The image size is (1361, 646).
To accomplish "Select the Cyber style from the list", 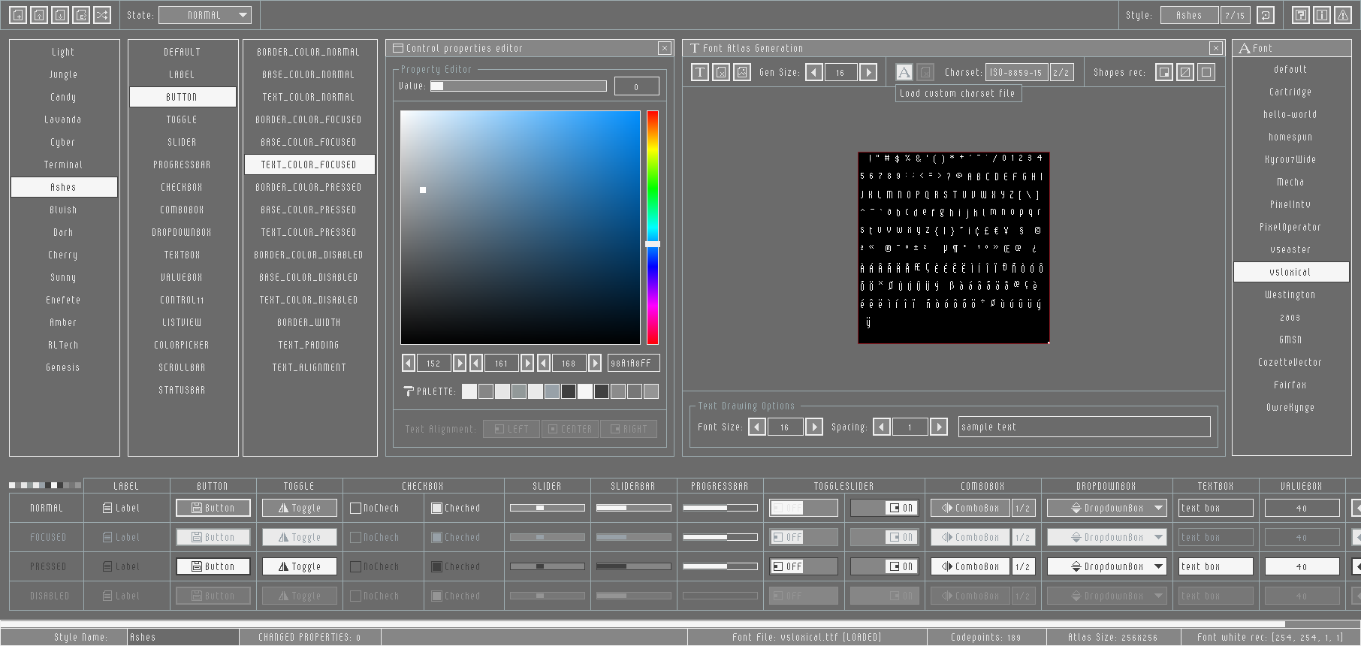I will (63, 142).
